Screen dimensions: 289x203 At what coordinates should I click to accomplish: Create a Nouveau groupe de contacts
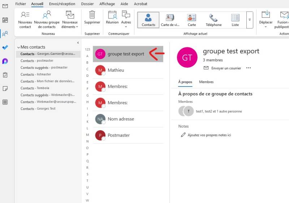coord(47,19)
